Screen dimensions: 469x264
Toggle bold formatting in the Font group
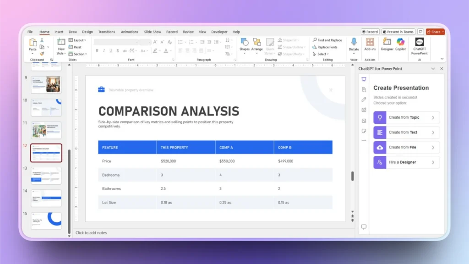(97, 50)
